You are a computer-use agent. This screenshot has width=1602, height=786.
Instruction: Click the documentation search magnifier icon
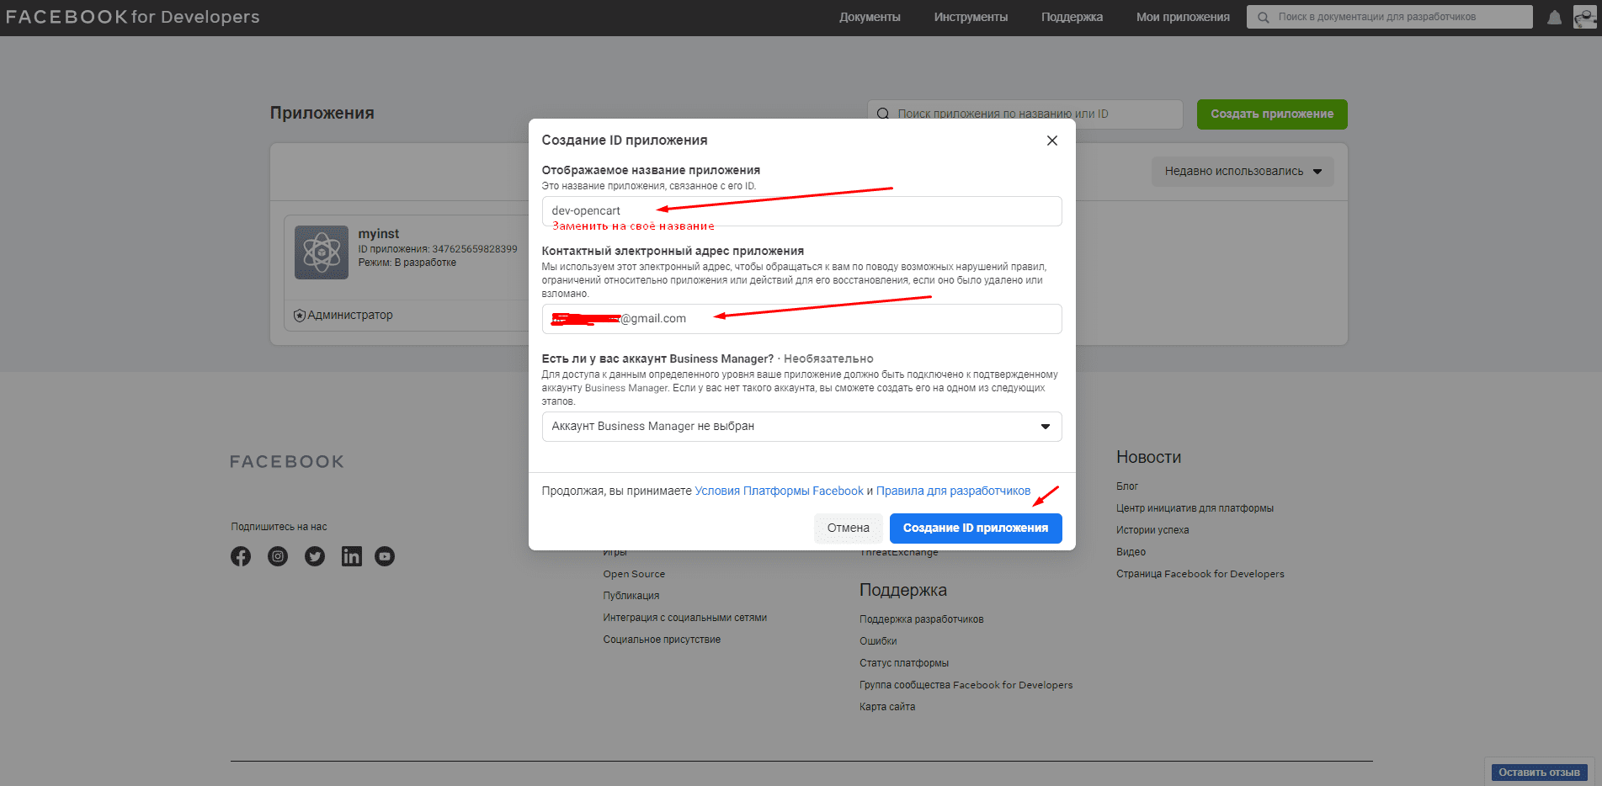(x=1263, y=18)
